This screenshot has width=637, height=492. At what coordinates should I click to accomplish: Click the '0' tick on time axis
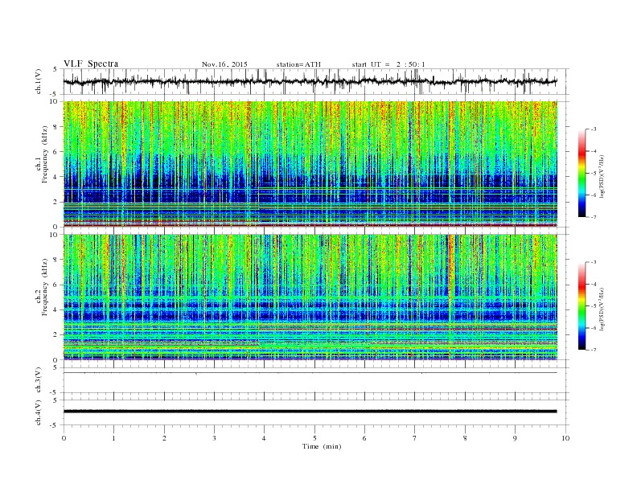tap(64, 438)
